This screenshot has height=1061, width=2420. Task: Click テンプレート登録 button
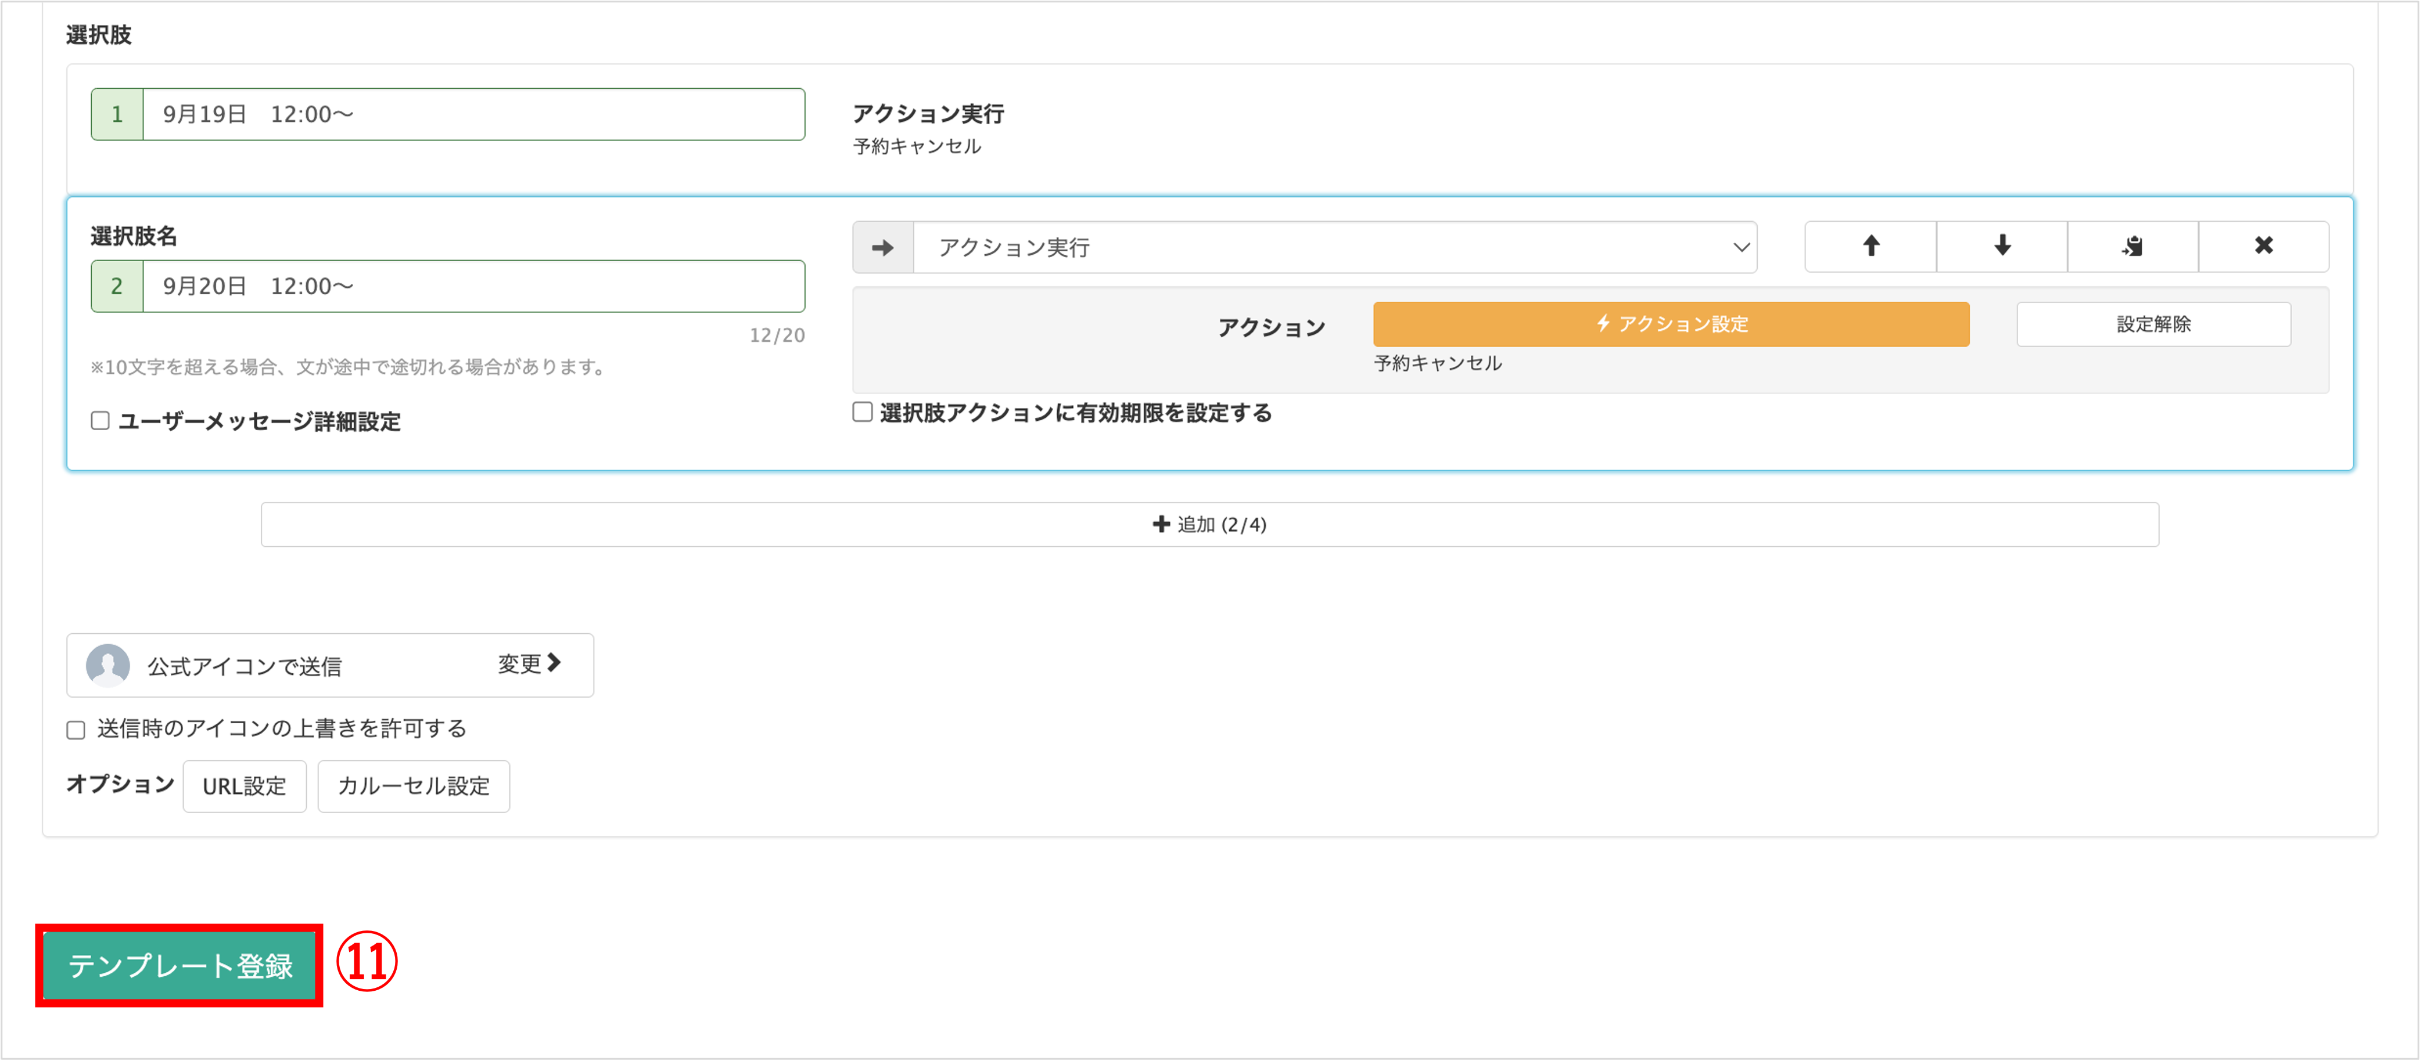click(x=179, y=965)
